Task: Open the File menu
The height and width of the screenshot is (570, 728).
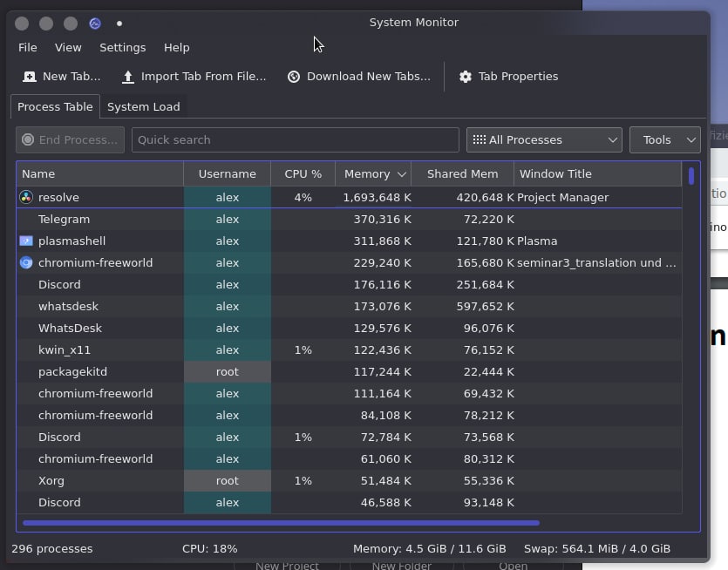Action: [x=27, y=47]
